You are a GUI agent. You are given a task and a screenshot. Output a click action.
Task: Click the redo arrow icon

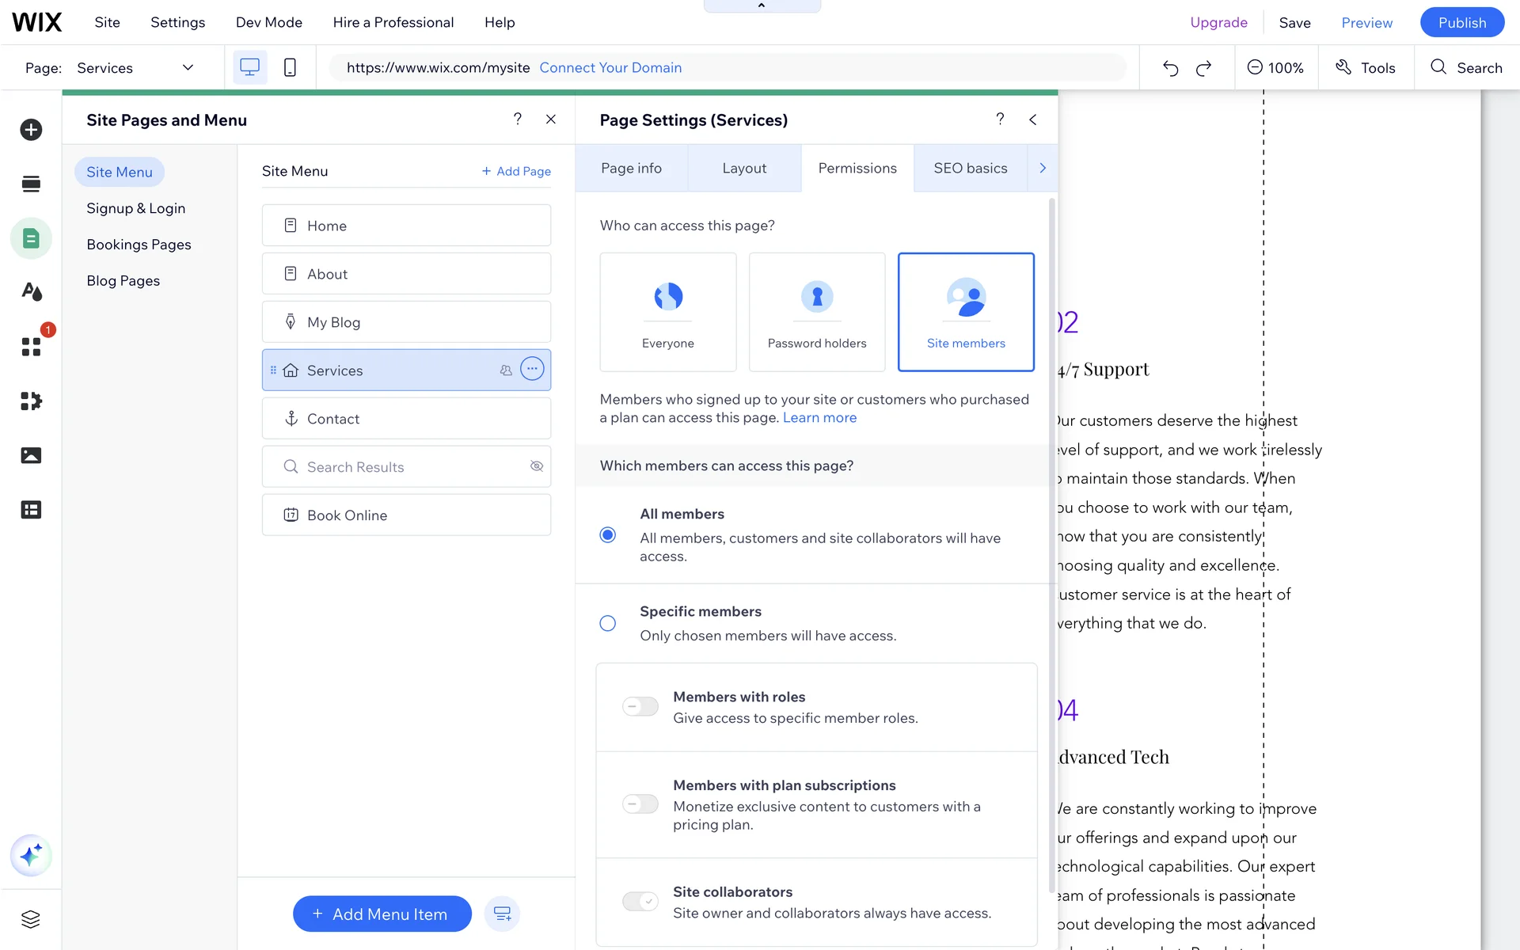click(1203, 68)
